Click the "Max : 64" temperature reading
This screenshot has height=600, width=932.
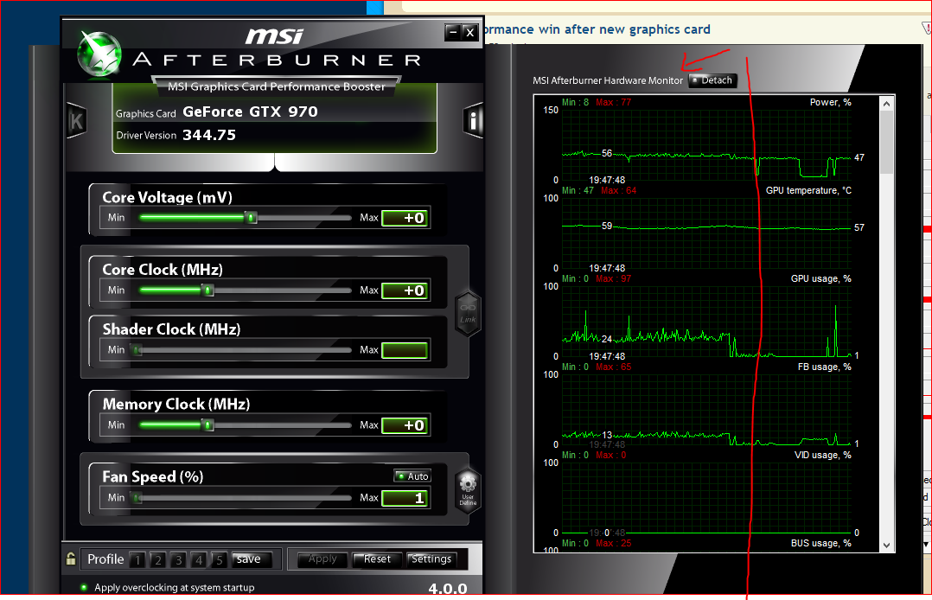coord(618,190)
